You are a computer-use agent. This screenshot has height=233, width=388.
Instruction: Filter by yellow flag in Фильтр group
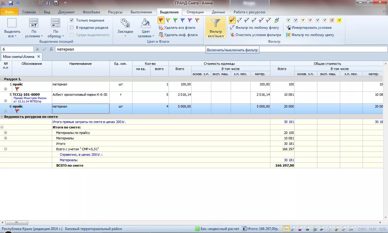pos(239,20)
